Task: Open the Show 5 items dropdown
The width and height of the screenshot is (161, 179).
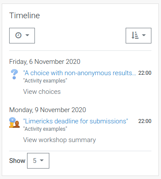Action: pos(38,161)
